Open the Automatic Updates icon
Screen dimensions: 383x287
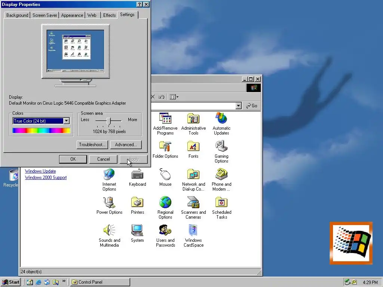[221, 124]
